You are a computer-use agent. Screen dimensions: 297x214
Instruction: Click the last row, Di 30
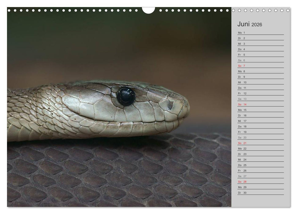[260, 193]
